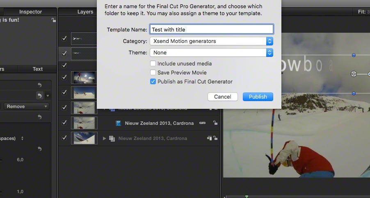Image resolution: width=370 pixels, height=198 pixels.
Task: Click the Template Name field containing Test with title
Action: pos(211,29)
